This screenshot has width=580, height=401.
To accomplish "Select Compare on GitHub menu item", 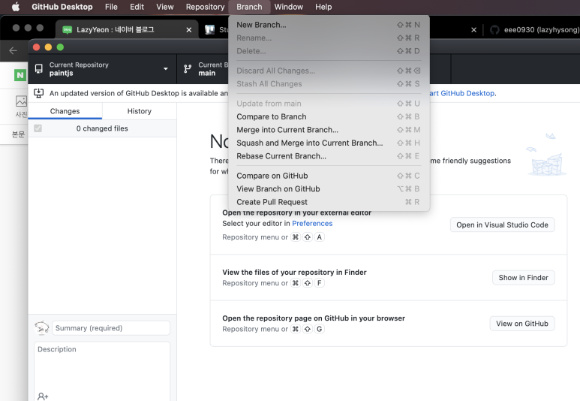I will [329, 176].
